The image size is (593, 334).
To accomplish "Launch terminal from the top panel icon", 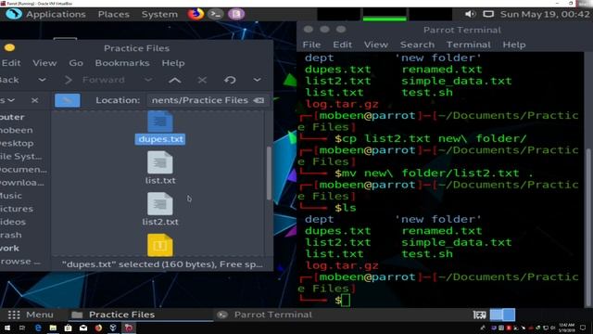I will pos(216,14).
